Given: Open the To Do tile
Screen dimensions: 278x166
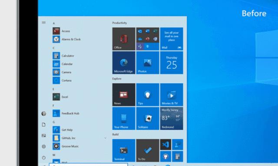Looking at the screenshot, I should tap(148, 150).
